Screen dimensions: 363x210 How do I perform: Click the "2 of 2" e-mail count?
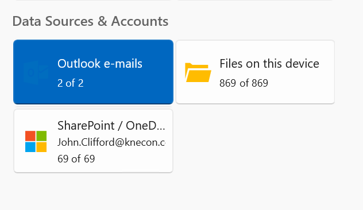pyautogui.click(x=71, y=83)
